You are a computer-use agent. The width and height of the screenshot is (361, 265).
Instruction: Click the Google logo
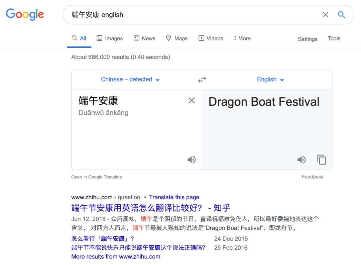tap(25, 14)
